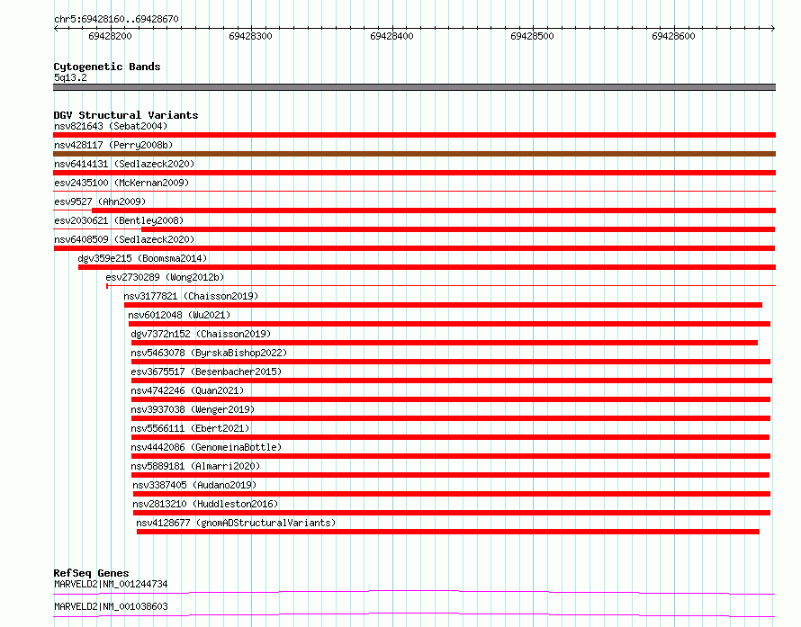Click the RefSeq Genes track title
This screenshot has height=627, width=801.
91,573
